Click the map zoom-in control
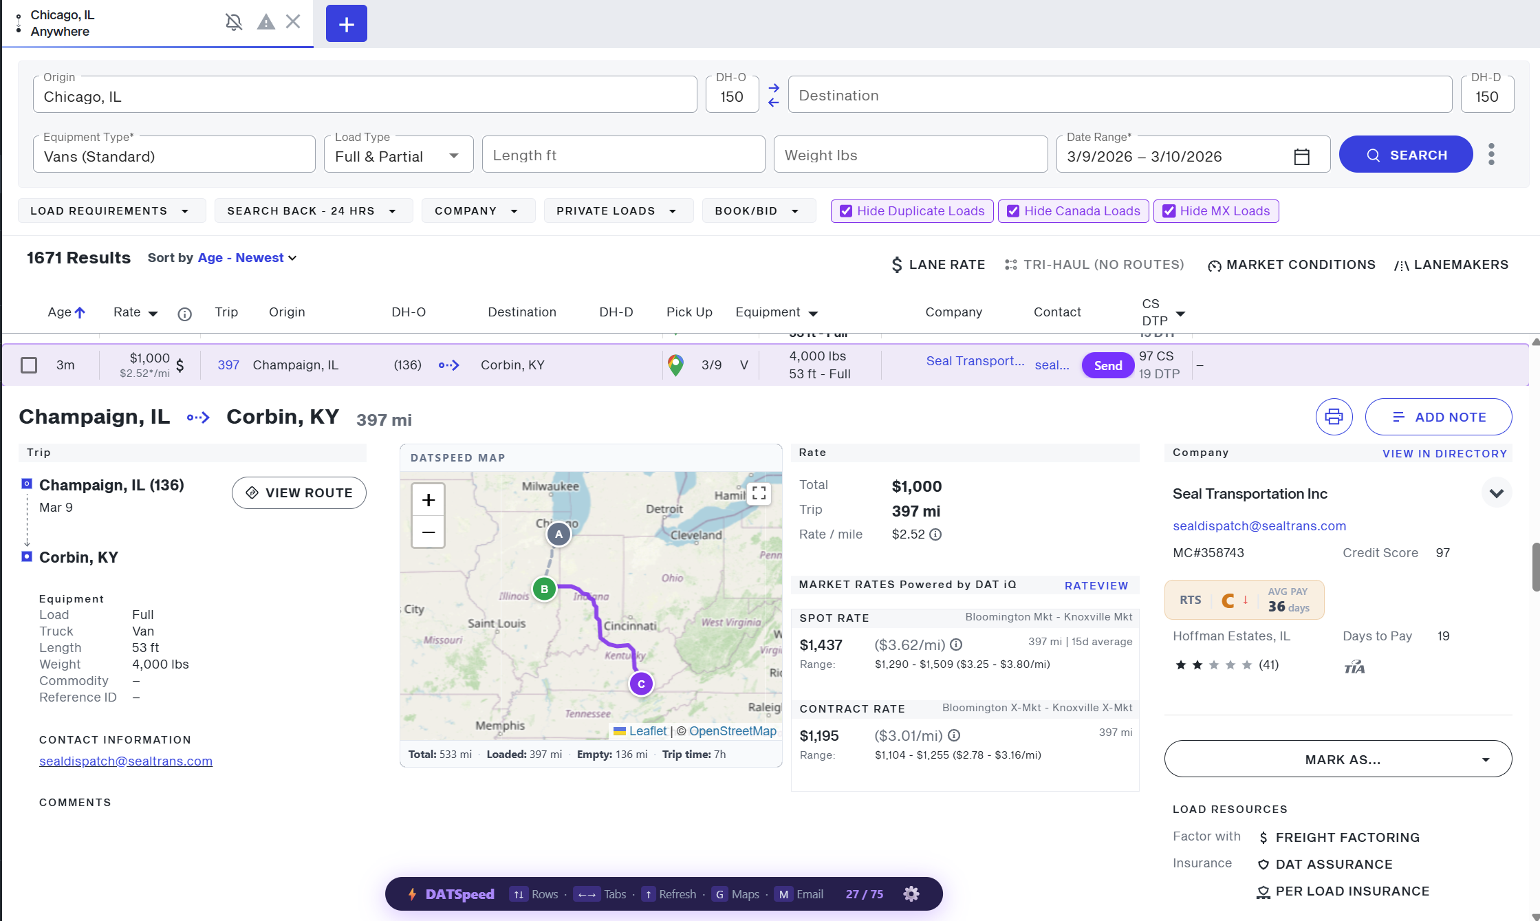The image size is (1540, 921). tap(428, 499)
